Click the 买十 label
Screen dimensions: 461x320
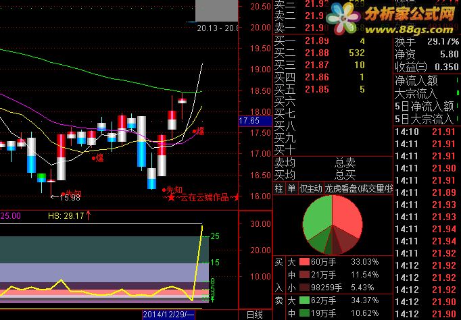(285, 151)
